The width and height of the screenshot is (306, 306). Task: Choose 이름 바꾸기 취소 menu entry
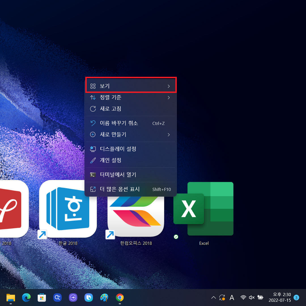coord(131,123)
